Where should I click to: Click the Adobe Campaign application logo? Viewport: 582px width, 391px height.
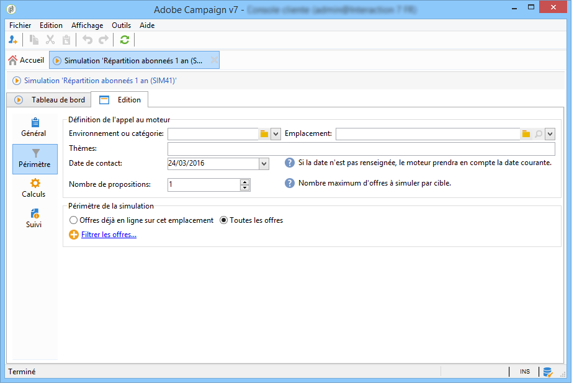click(x=12, y=9)
